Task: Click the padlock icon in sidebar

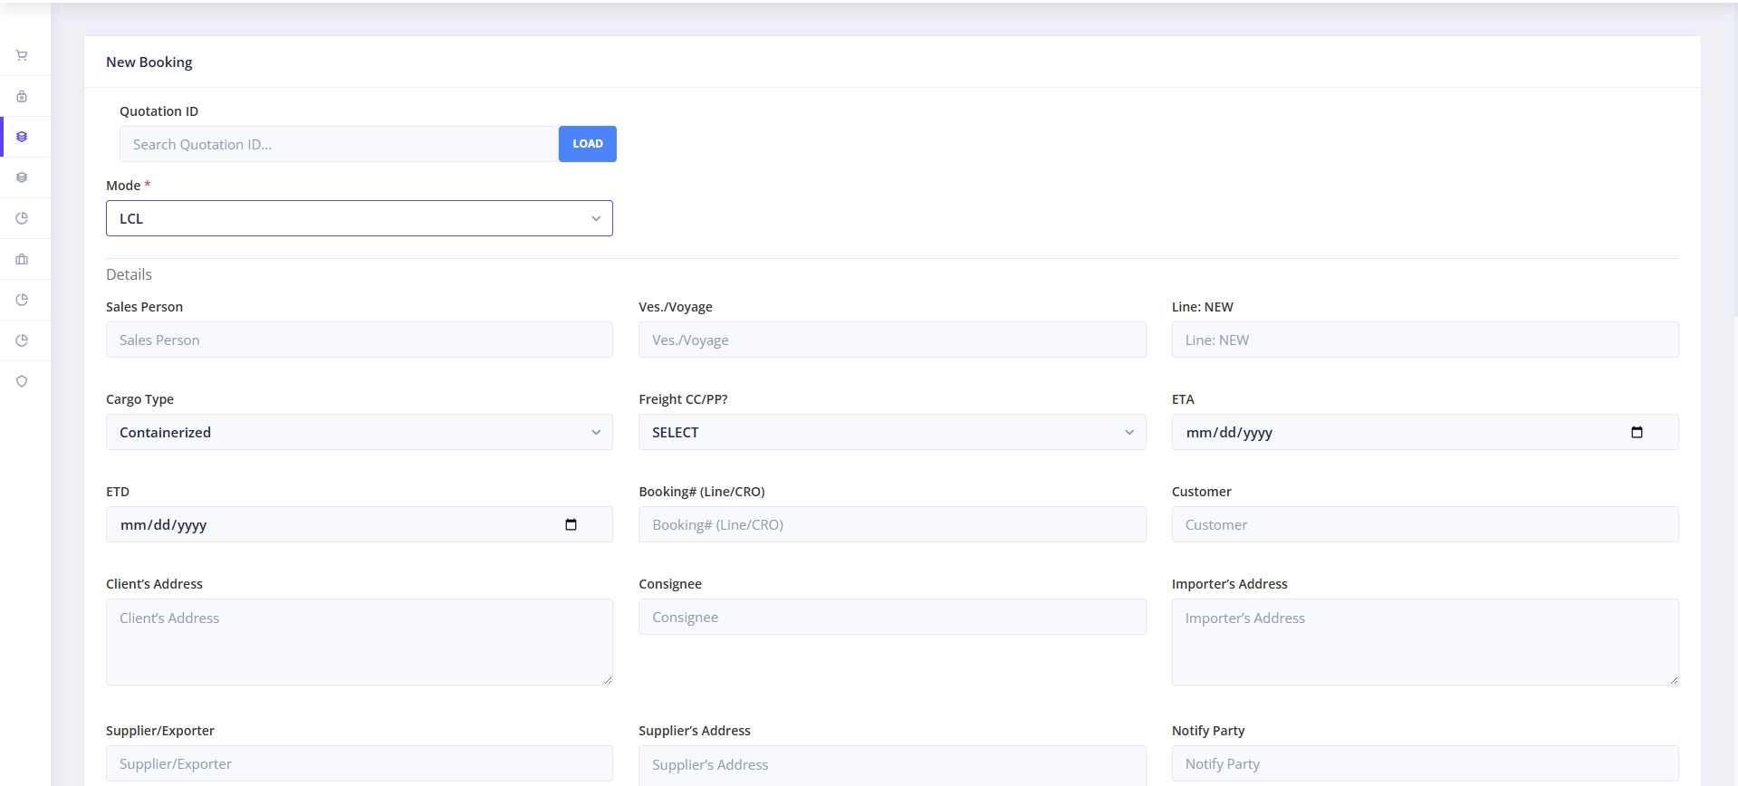Action: pos(22,96)
